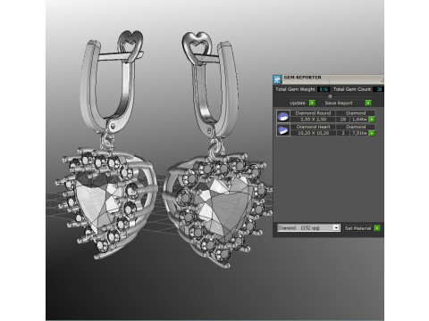This screenshot has height=321, width=429.
Task: Click the Save Report label
Action: pyautogui.click(x=339, y=103)
